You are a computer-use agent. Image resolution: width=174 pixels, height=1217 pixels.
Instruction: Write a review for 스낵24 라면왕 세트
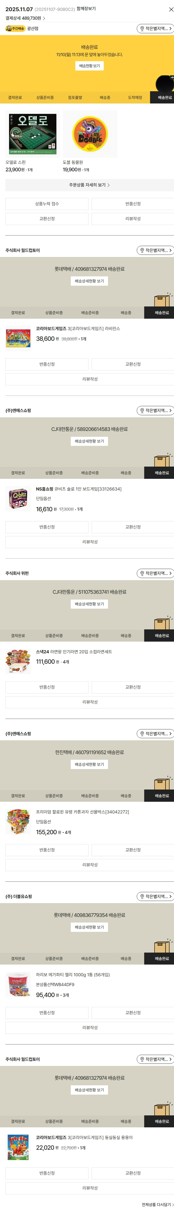click(x=89, y=702)
